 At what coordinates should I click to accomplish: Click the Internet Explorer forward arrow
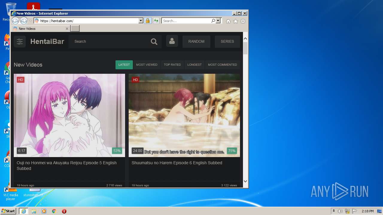pos(24,21)
